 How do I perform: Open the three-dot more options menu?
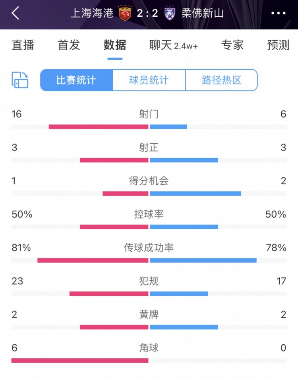[x=278, y=13]
